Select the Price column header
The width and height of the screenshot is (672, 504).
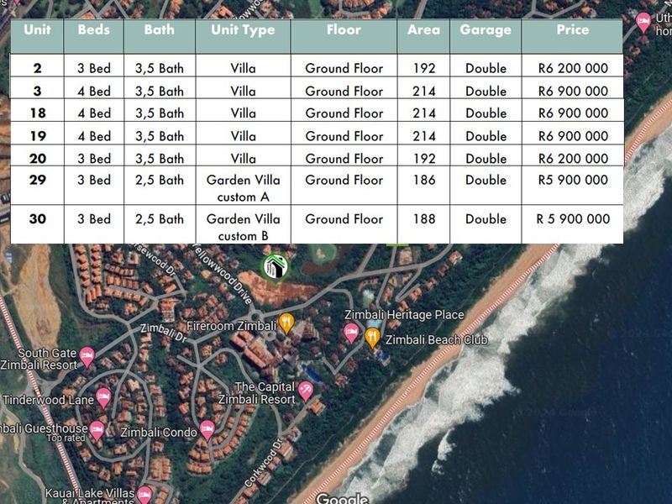572,29
